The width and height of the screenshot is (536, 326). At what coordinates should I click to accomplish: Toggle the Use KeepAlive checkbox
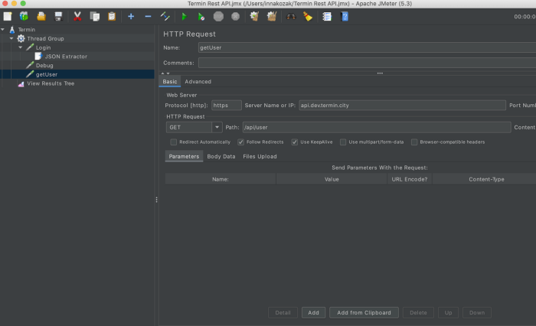pyautogui.click(x=295, y=142)
